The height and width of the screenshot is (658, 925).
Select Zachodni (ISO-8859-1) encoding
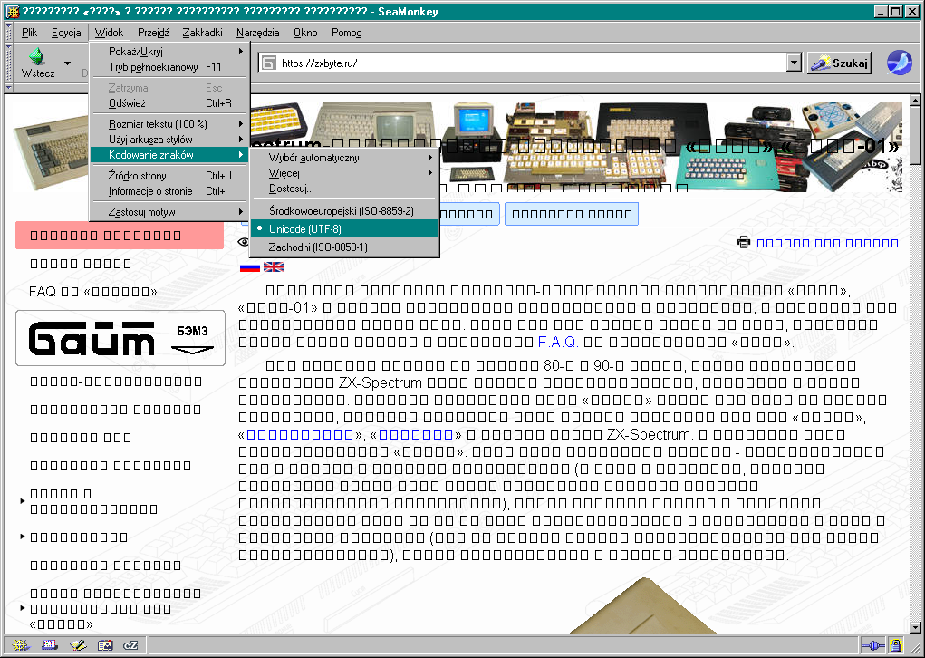[344, 247]
